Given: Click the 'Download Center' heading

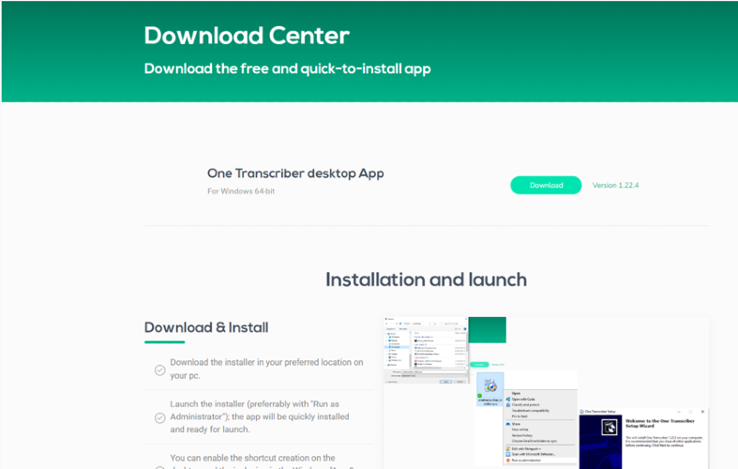Looking at the screenshot, I should click(x=247, y=36).
